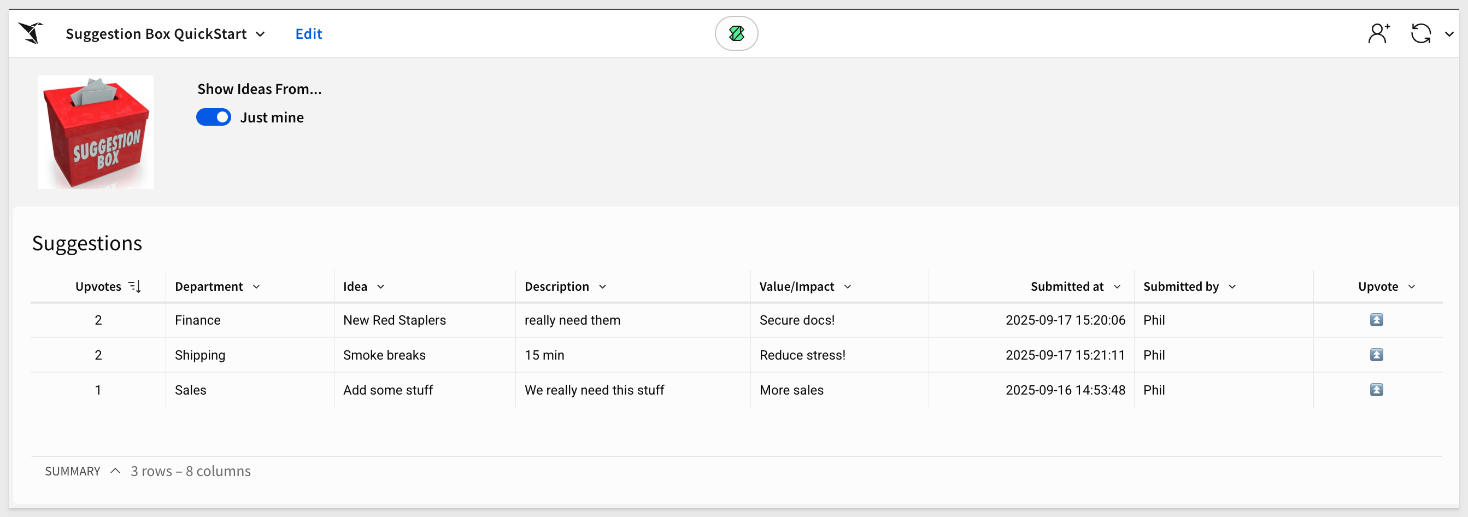Upvote the Smoke breaks idea
The image size is (1468, 517).
[x=1376, y=355]
